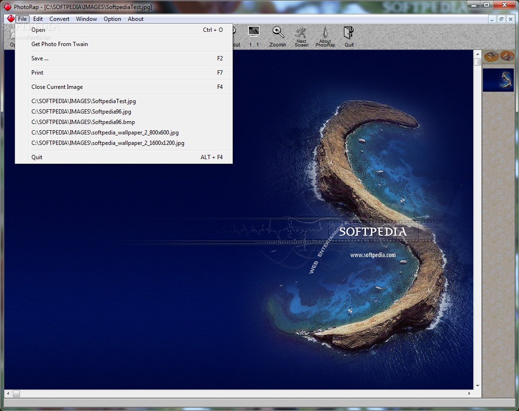Click the horizontal scrollbar right arrow
This screenshot has height=411, width=519.
click(470, 393)
